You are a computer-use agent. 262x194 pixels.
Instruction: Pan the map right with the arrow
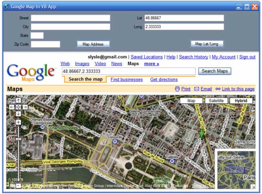25,107
